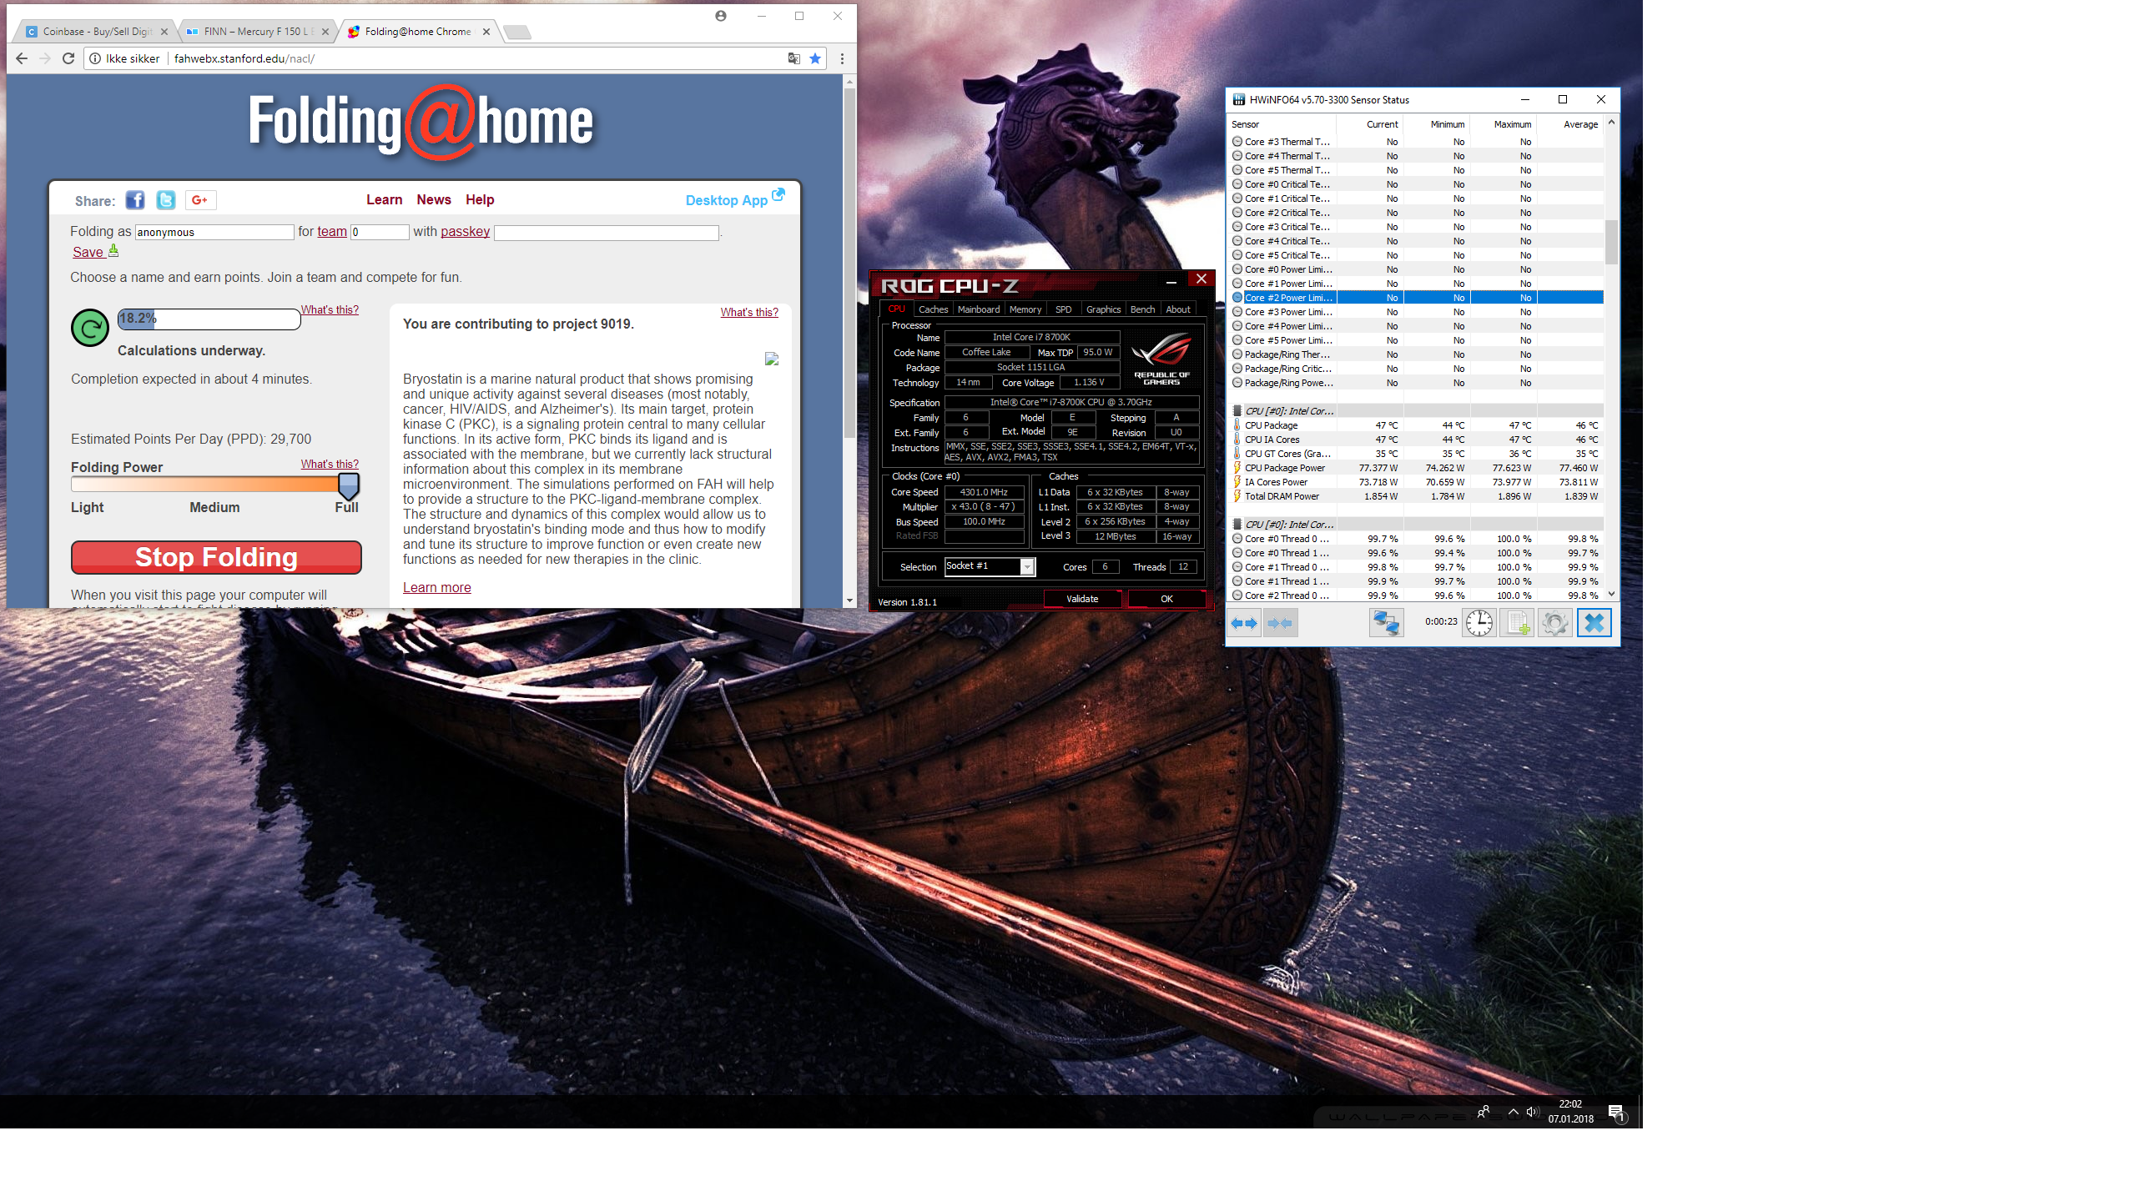This screenshot has height=1201, width=2136.
Task: Click the taskbar clock showing 22:02
Action: pyautogui.click(x=1570, y=1112)
